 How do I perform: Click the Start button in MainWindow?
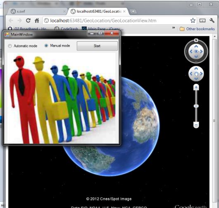tap(97, 46)
